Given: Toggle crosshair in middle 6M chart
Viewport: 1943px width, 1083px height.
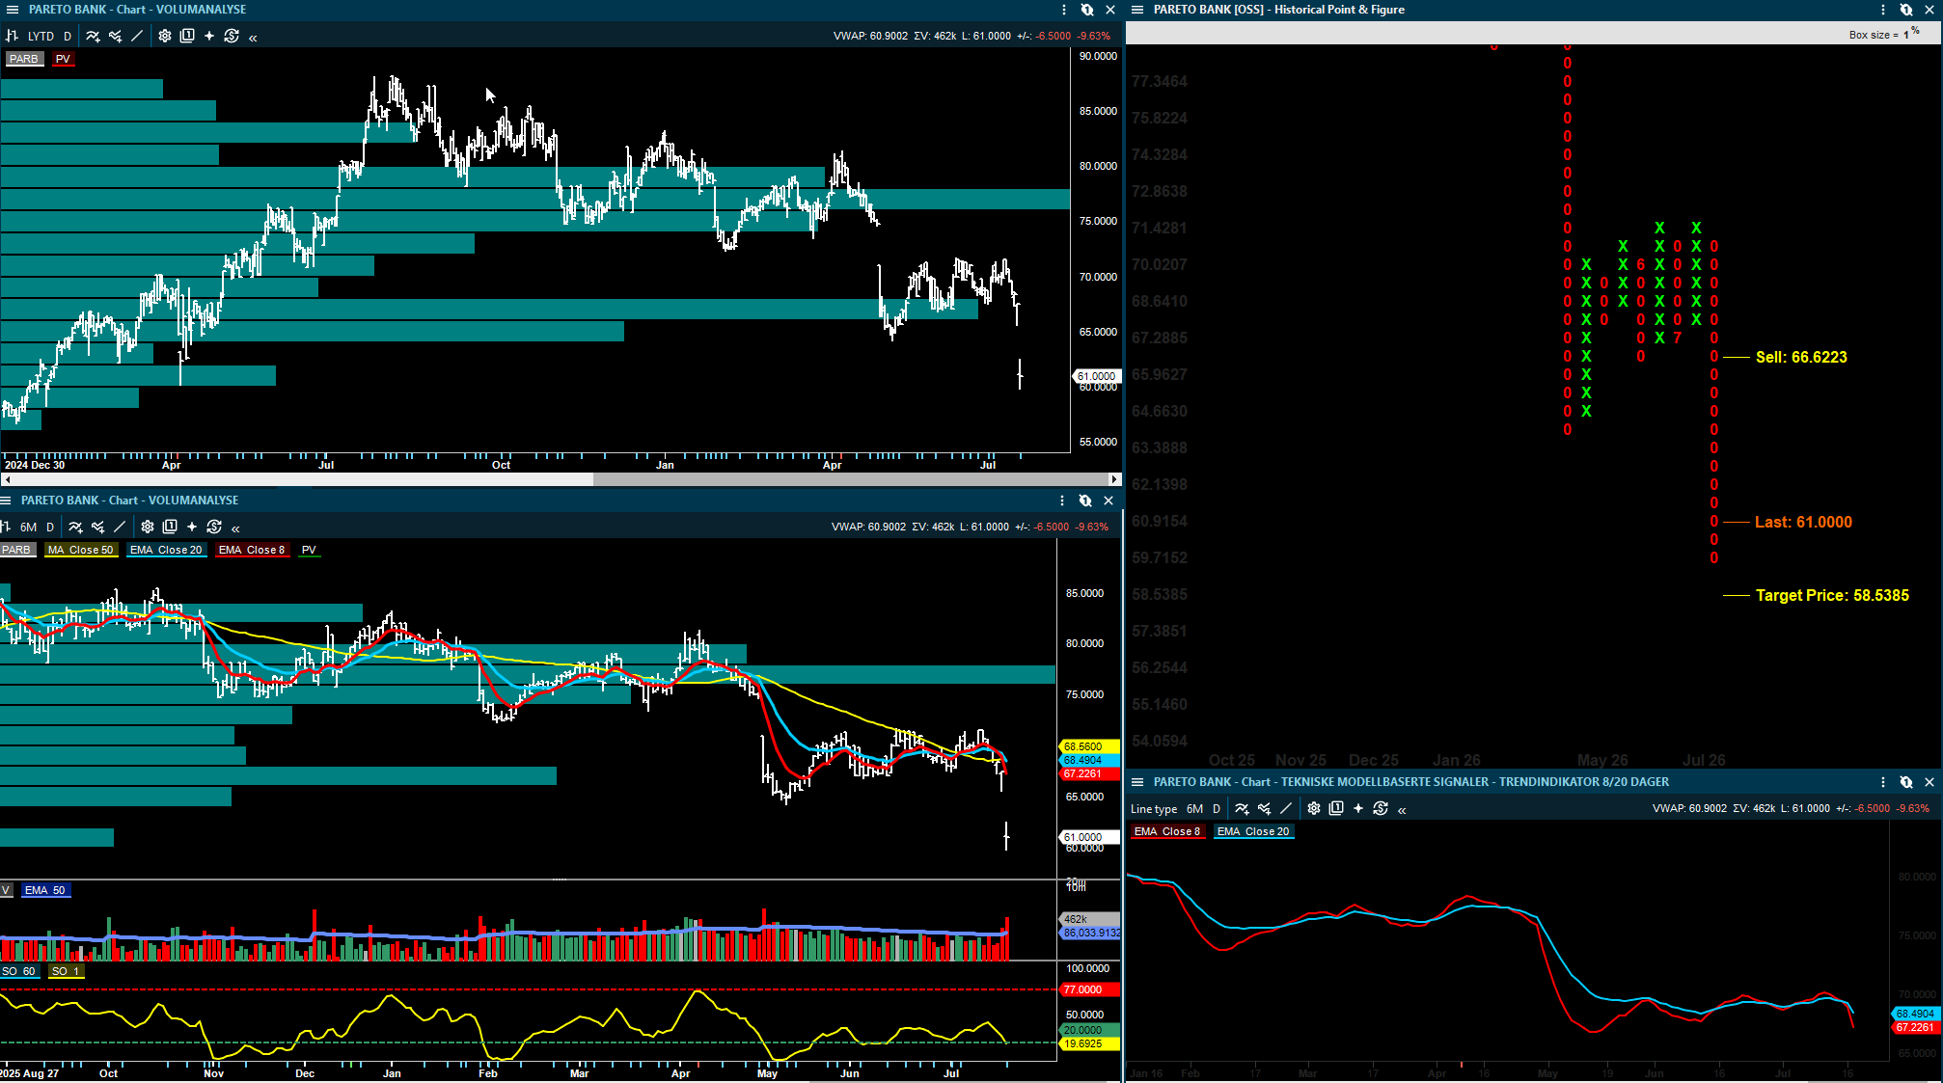Looking at the screenshot, I should click(192, 527).
